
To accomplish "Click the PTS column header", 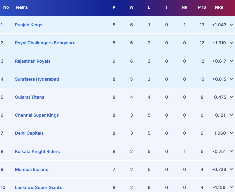I will coord(202,7).
